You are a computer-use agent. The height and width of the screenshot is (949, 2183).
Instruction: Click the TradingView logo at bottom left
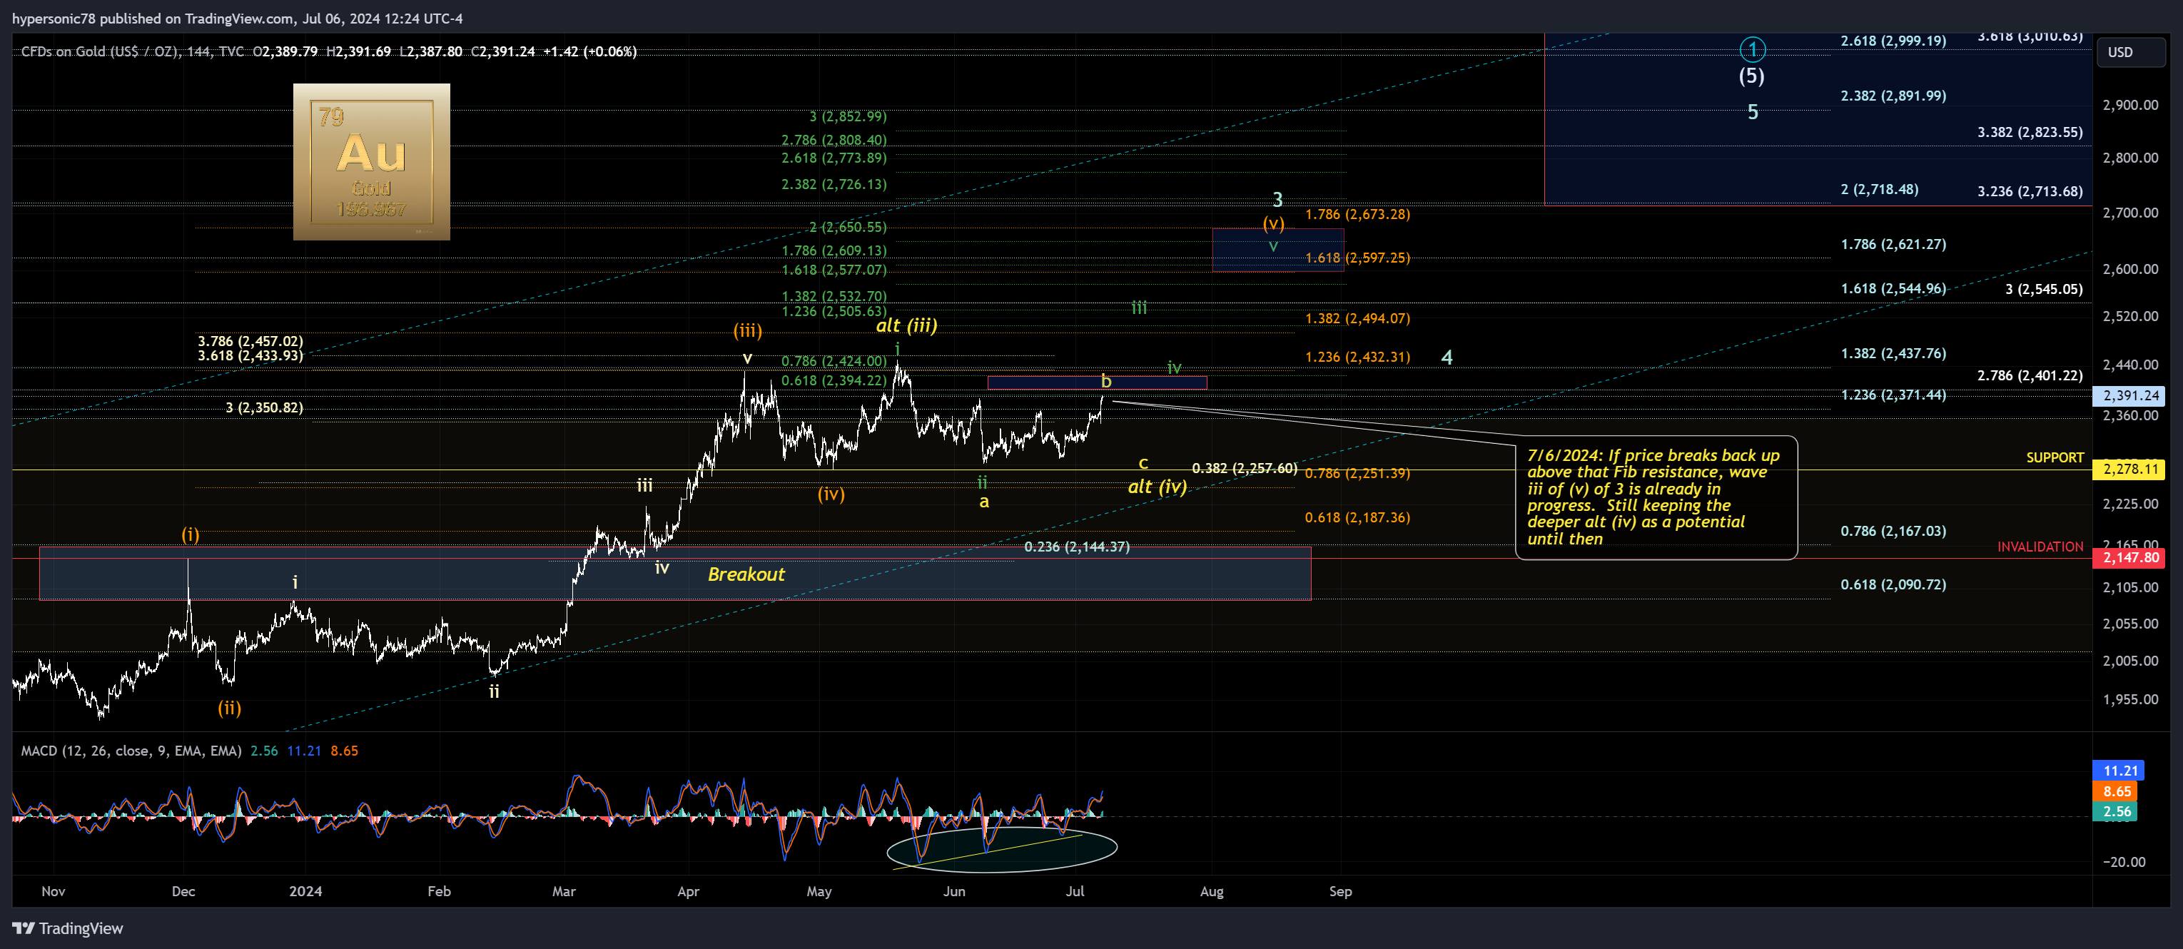pyautogui.click(x=68, y=929)
